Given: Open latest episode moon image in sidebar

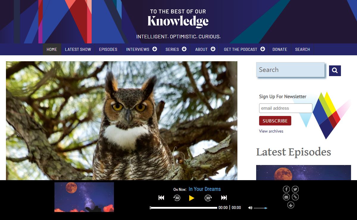Looking at the screenshot, I should coord(303,173).
